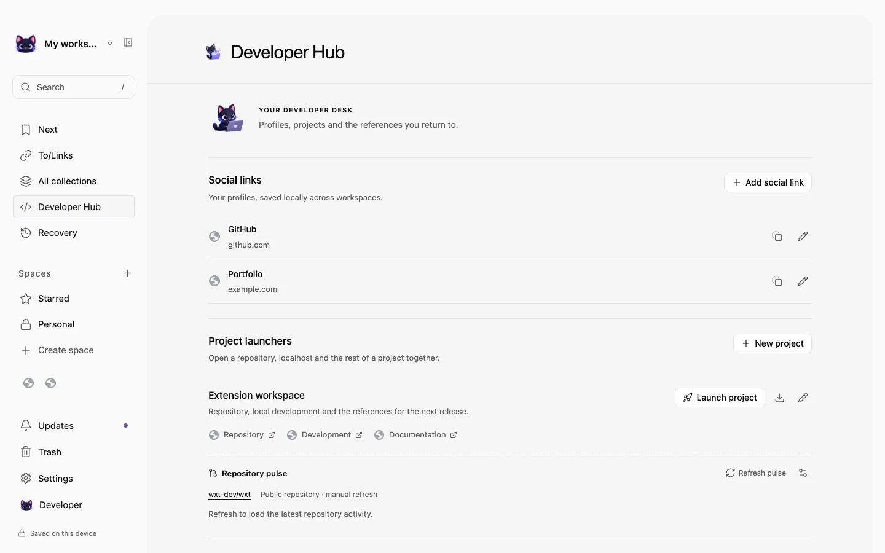Open first pinned globe shortcut in sidebar

coord(28,383)
